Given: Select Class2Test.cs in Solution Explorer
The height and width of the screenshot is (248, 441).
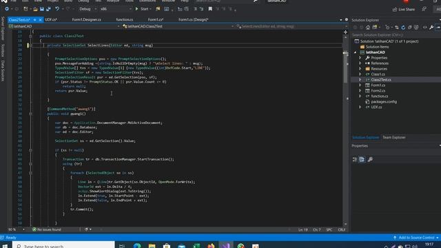Looking at the screenshot, I should click(381, 80).
